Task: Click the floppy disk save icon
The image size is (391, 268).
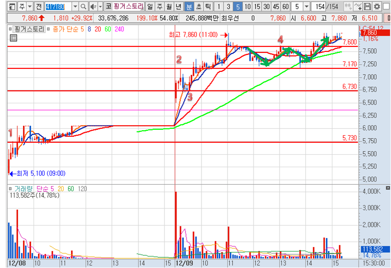Action: point(367,6)
